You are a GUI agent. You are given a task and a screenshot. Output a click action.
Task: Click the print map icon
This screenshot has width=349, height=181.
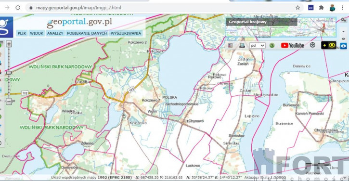[242, 46]
